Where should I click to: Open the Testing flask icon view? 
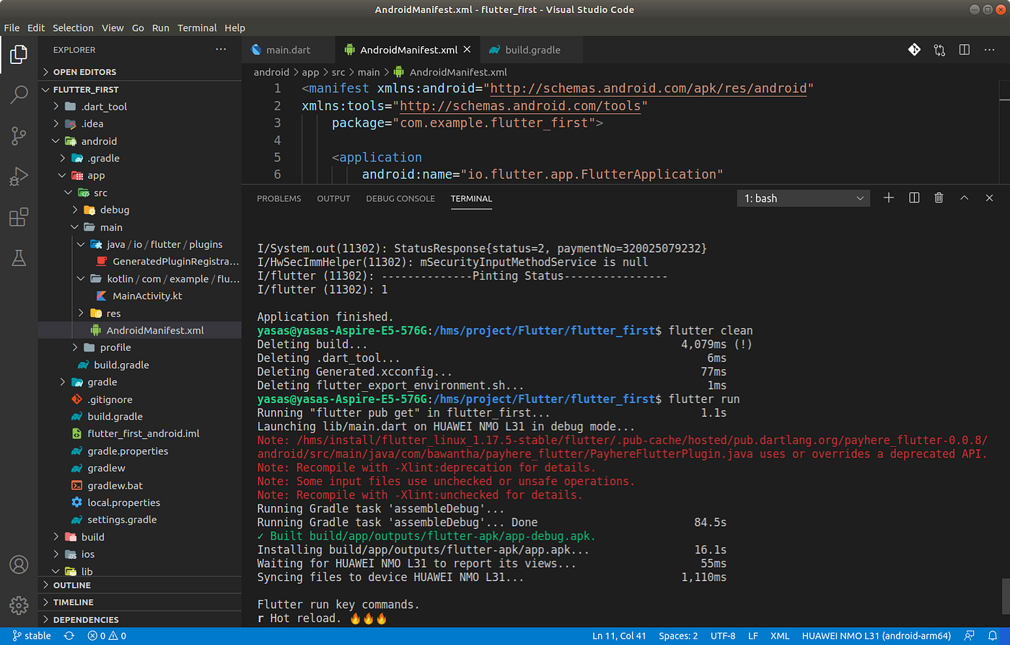pyautogui.click(x=19, y=257)
